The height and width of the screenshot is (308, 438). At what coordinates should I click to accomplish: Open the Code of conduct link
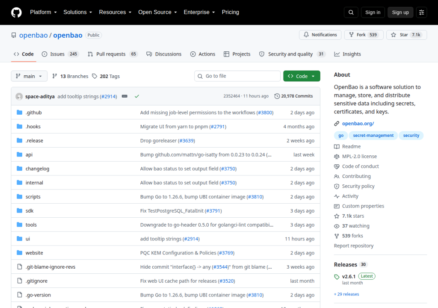point(356,166)
